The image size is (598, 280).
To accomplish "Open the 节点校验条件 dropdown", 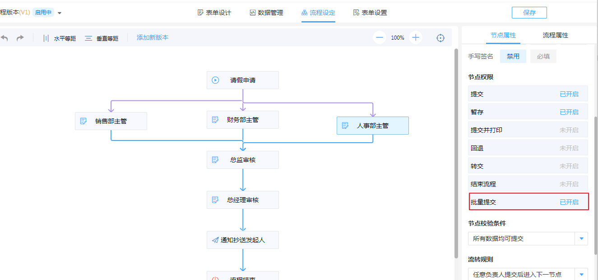I will click(x=581, y=239).
